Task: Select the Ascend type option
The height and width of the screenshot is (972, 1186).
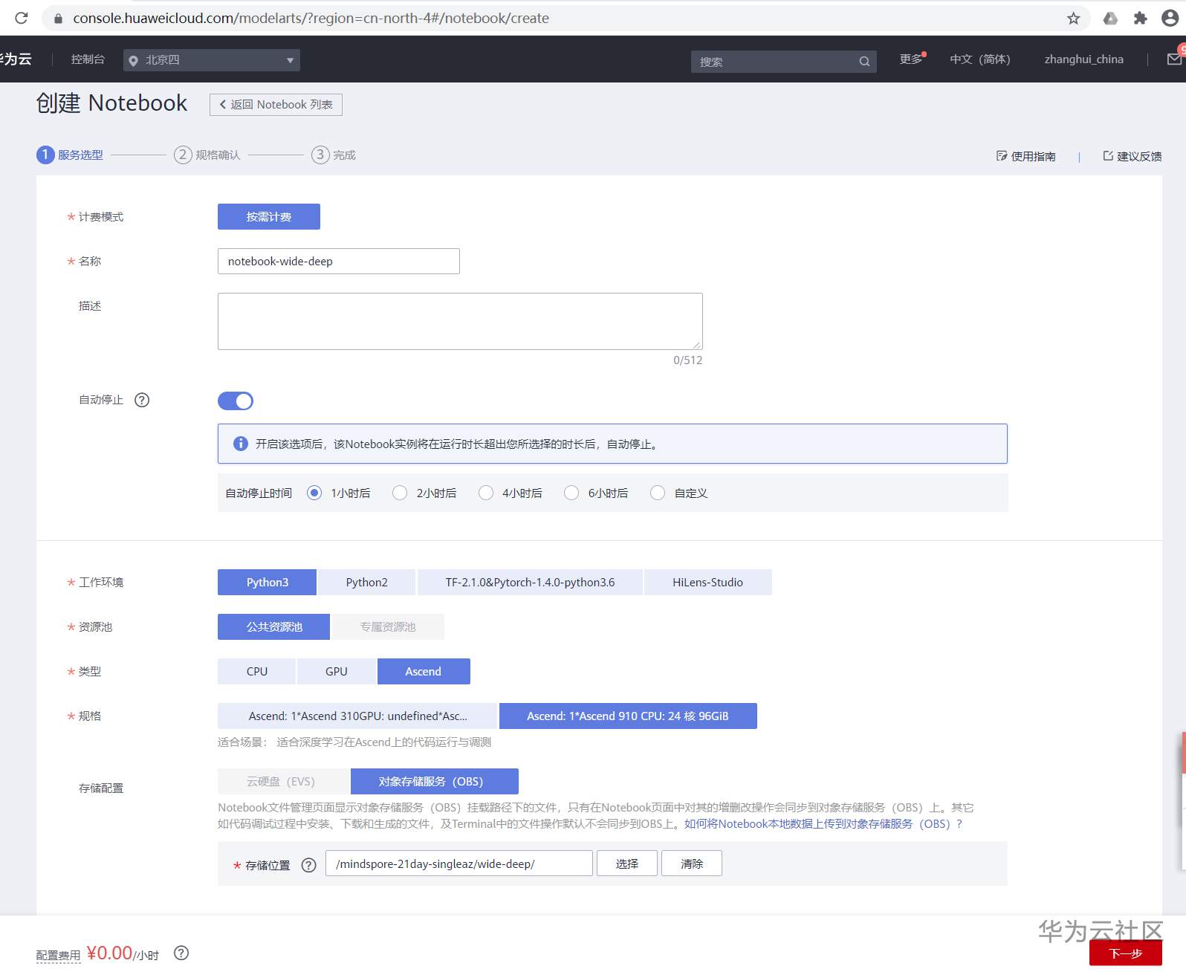Action: point(424,671)
